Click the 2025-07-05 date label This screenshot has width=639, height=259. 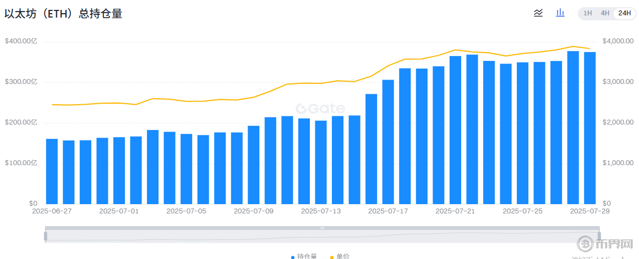(x=186, y=211)
